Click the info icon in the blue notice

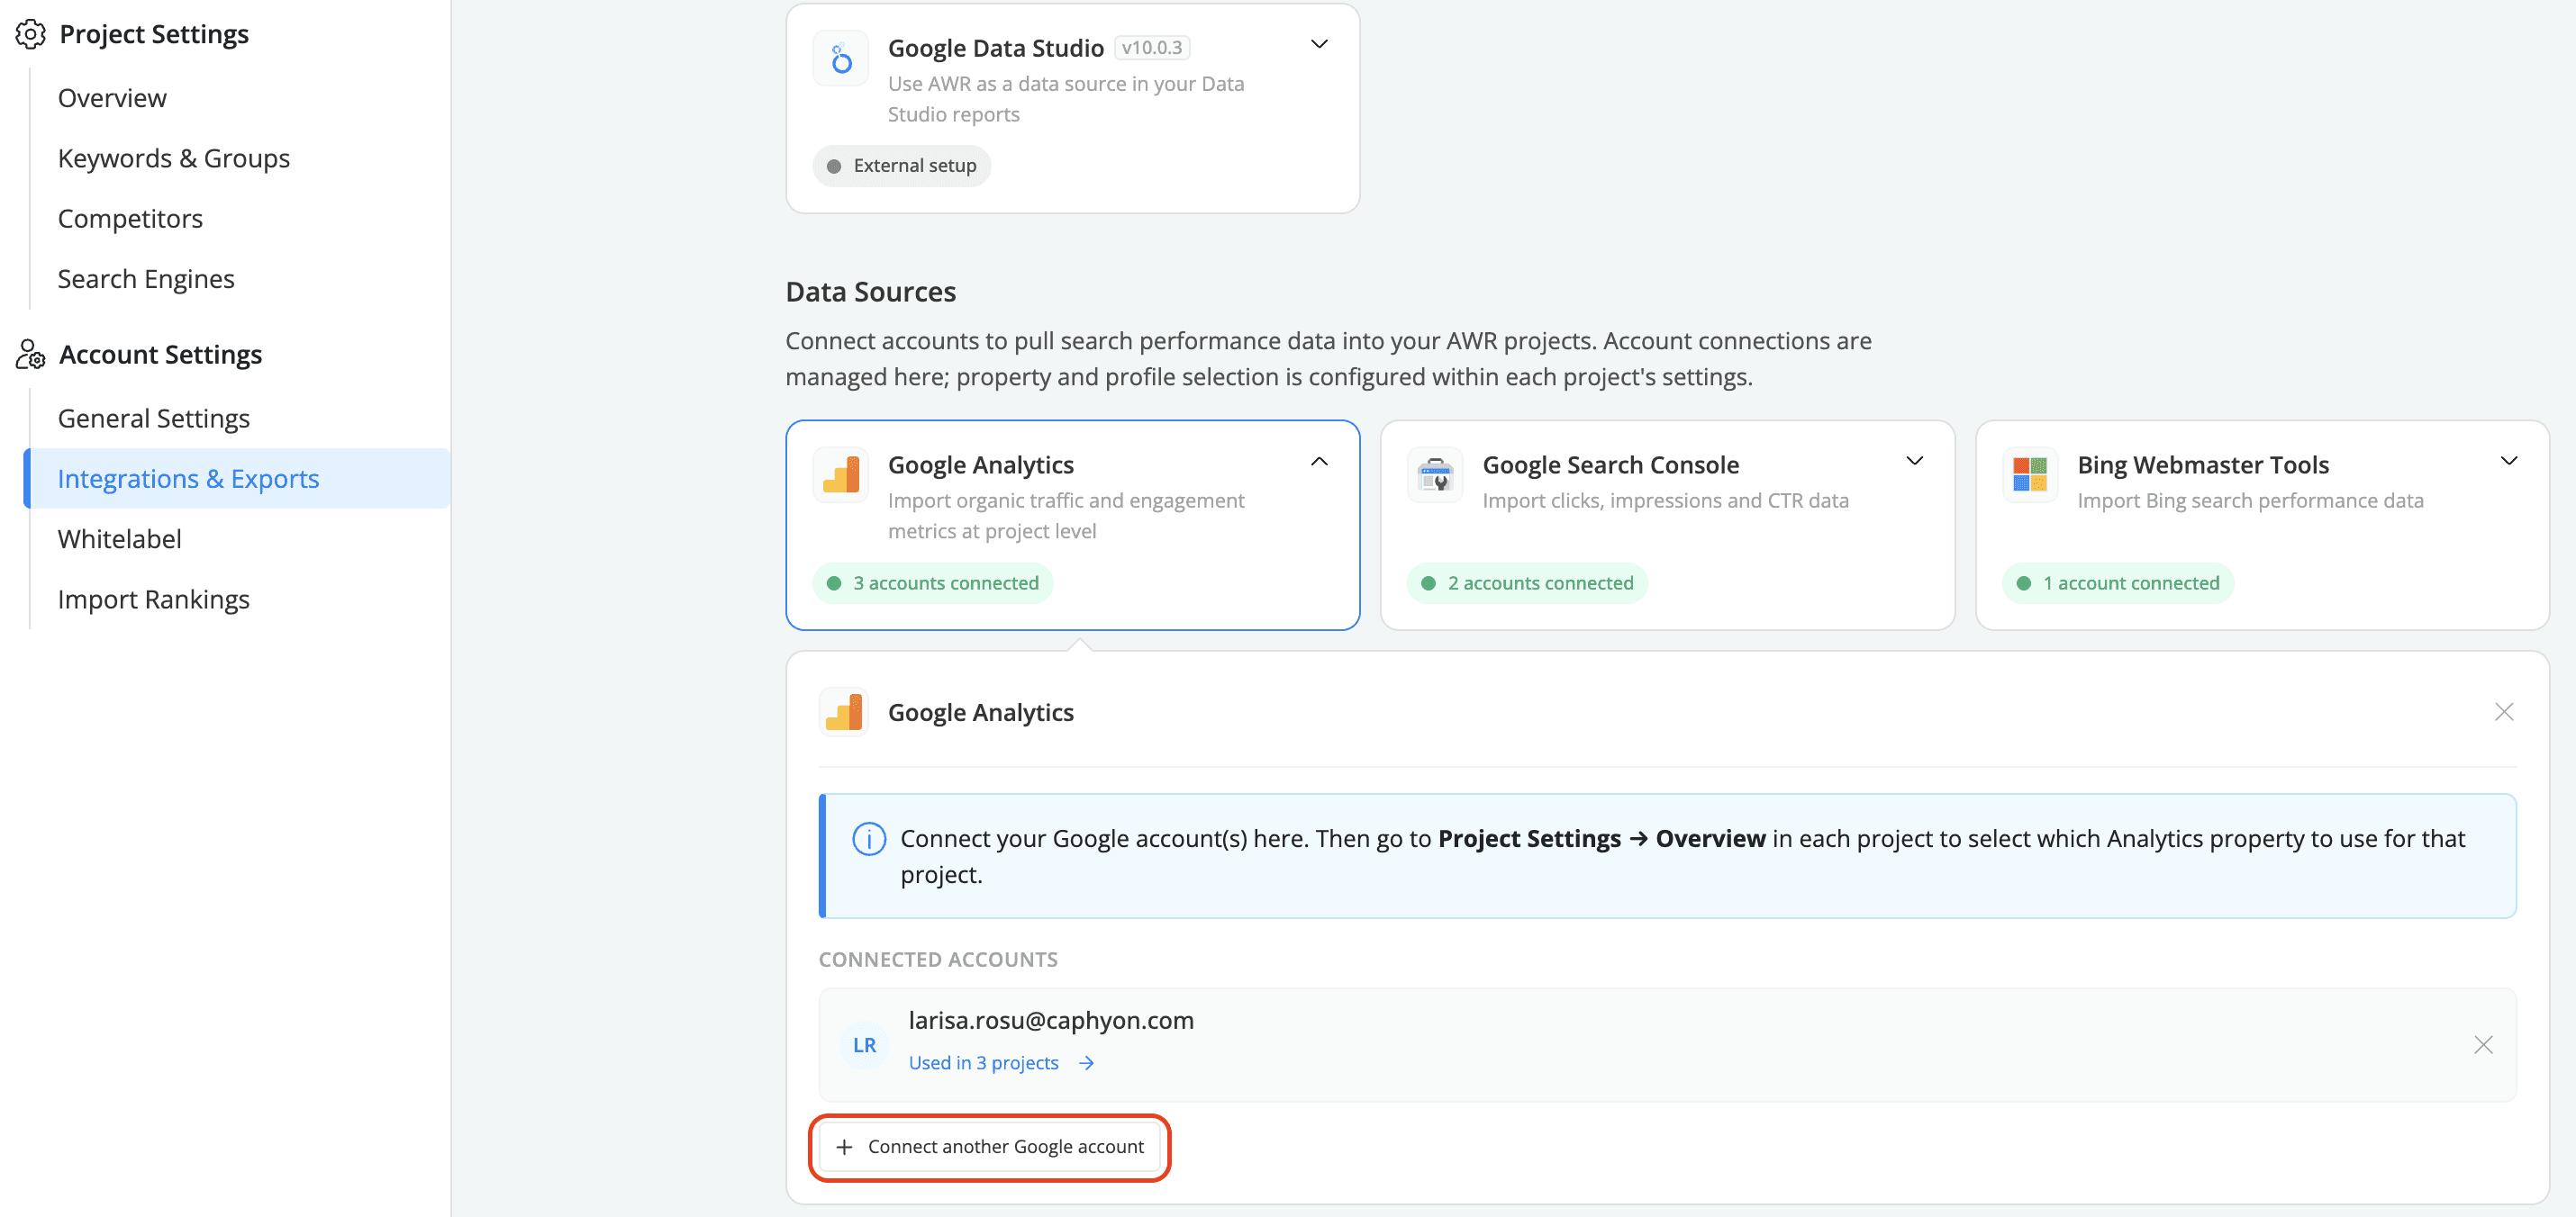tap(869, 838)
